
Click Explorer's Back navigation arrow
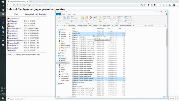[x=58, y=26]
